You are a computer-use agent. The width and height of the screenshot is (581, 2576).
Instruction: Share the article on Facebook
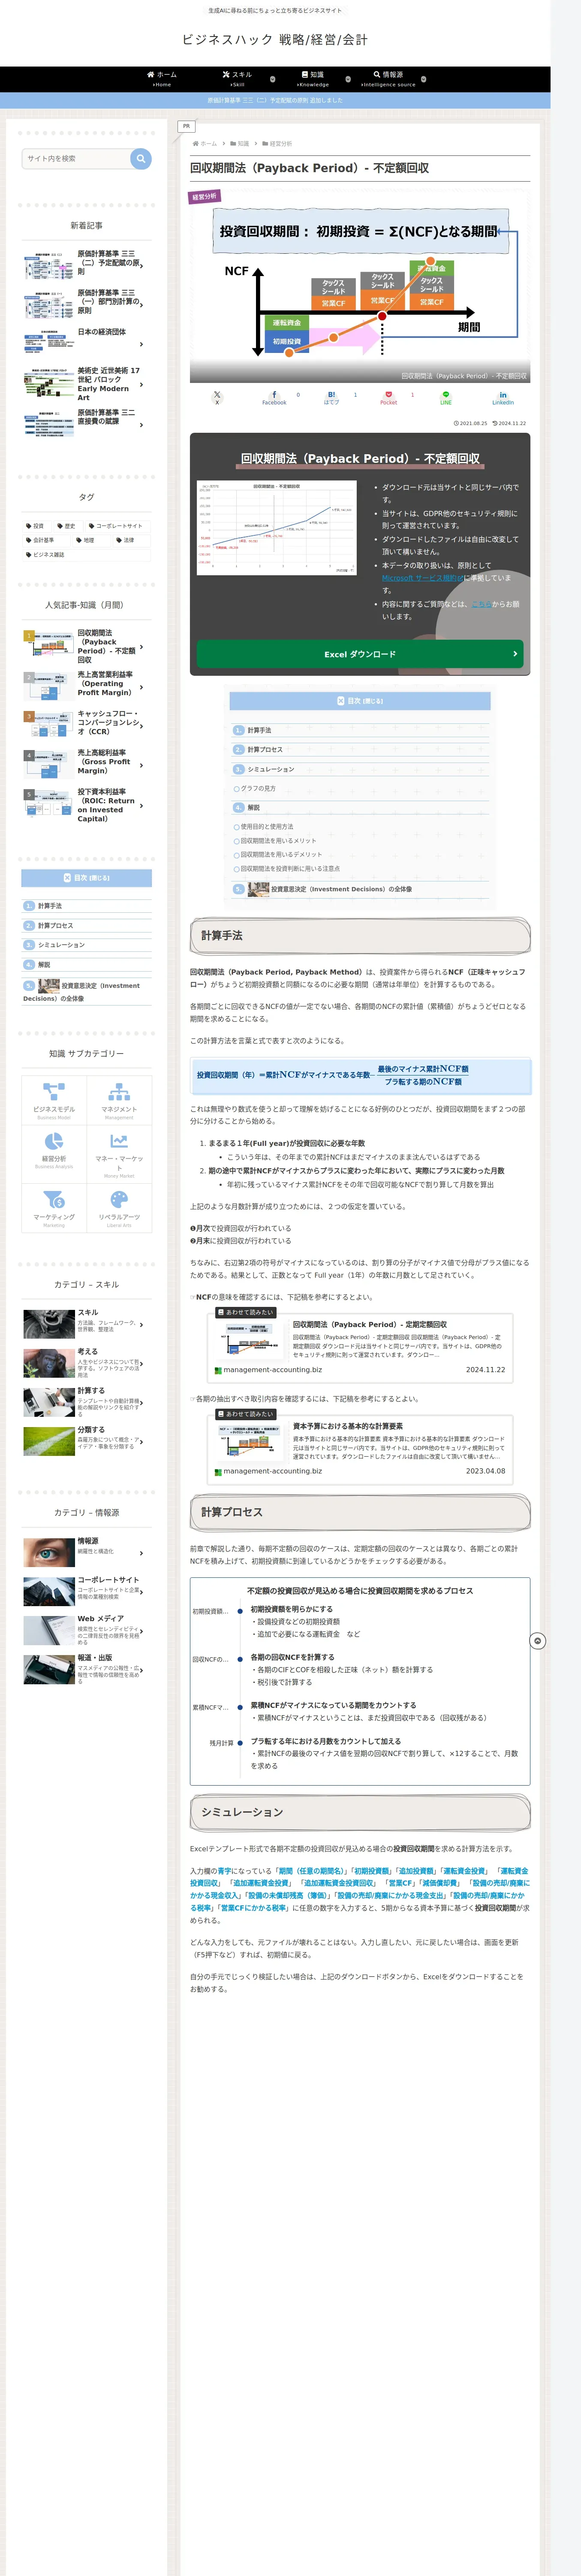(x=274, y=397)
